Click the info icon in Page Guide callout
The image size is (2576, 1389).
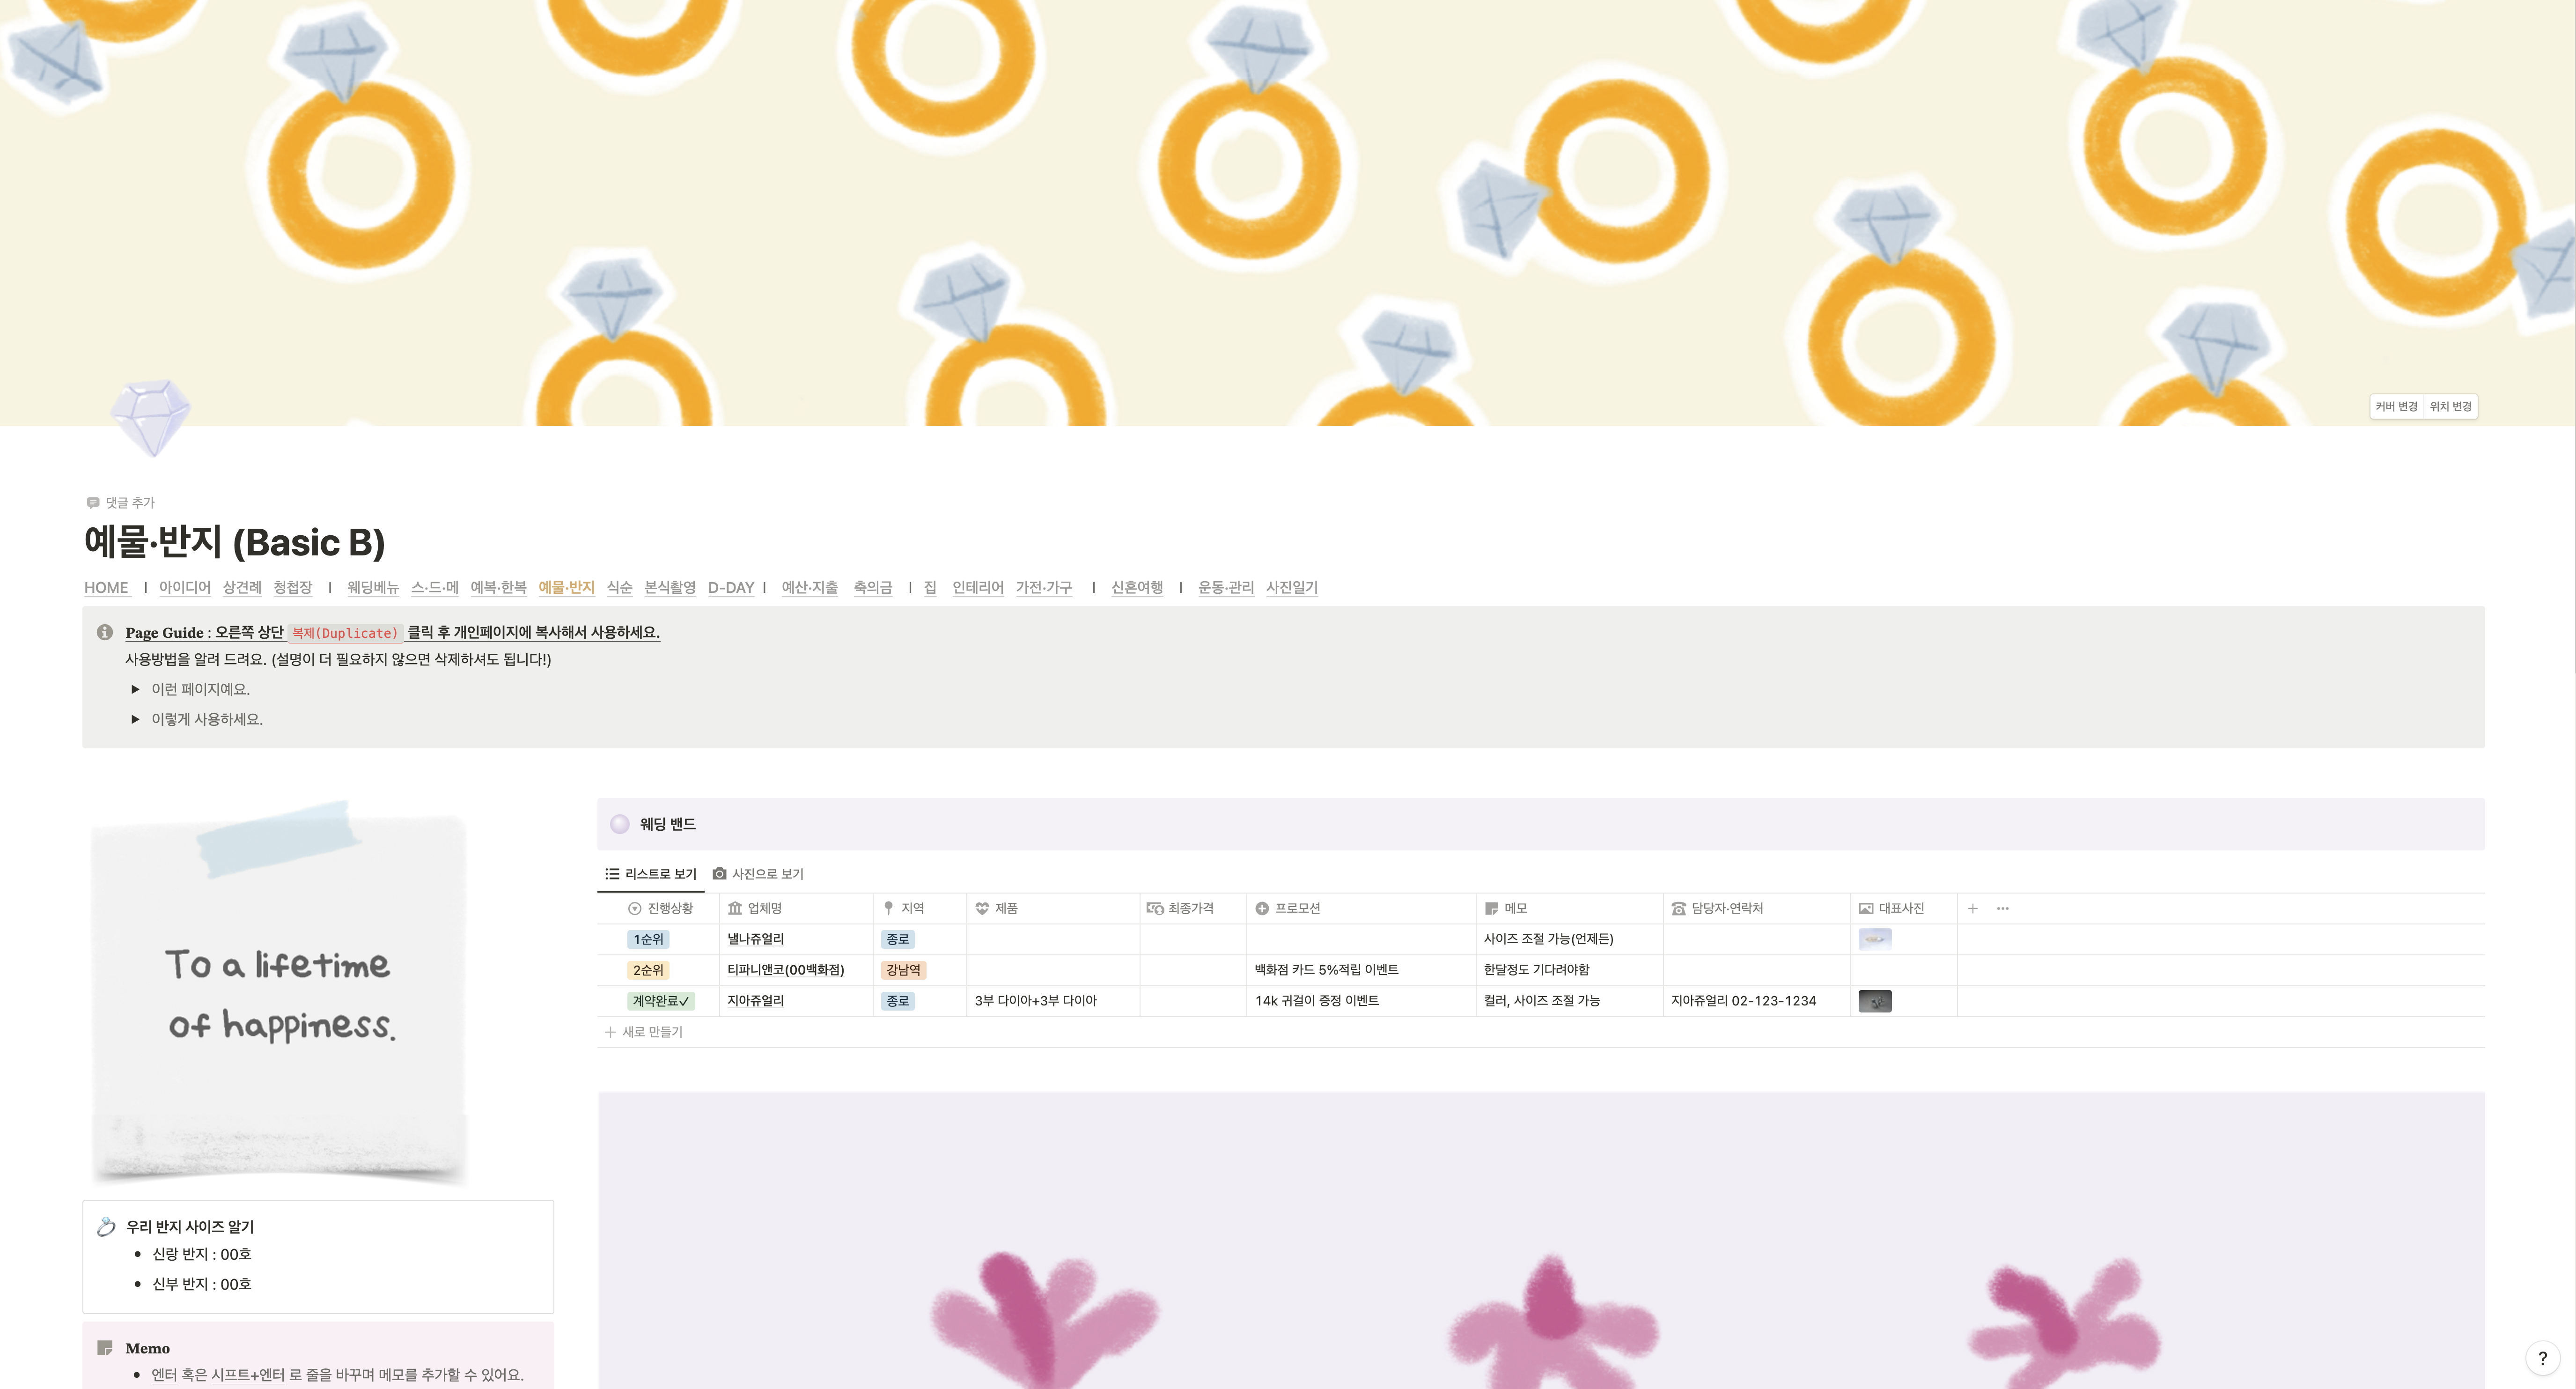104,632
